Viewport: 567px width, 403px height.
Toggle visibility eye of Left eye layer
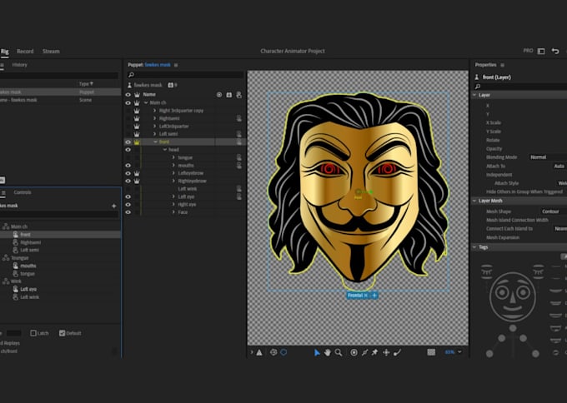128,197
